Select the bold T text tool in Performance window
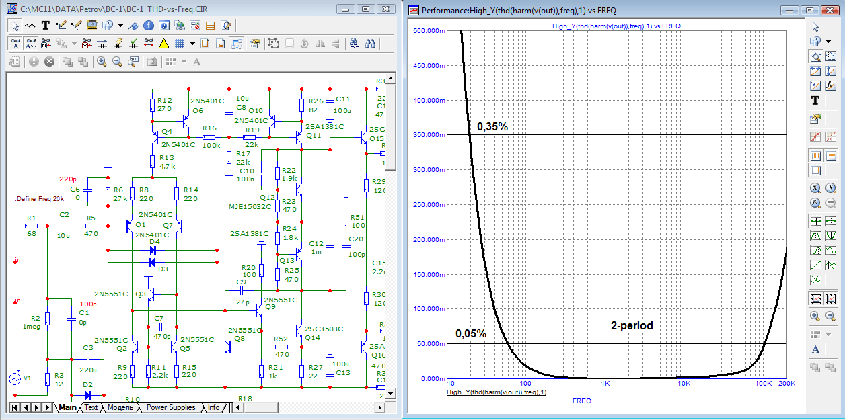The image size is (845, 420). 815,101
